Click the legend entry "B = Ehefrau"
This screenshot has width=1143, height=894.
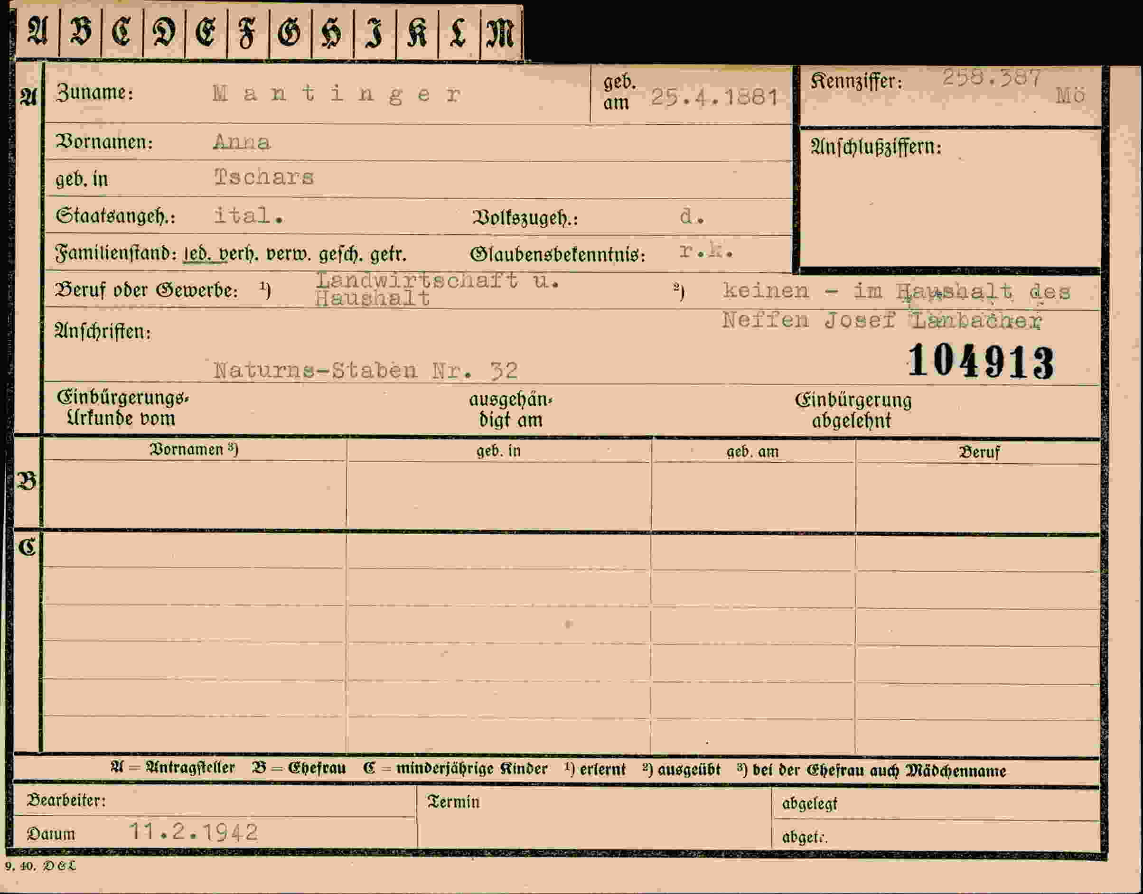tap(299, 768)
